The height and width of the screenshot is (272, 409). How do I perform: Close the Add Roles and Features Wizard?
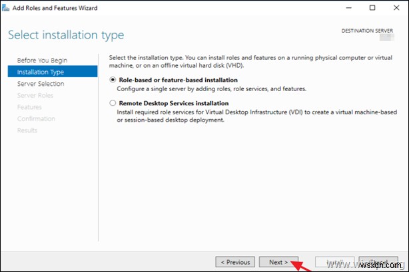pos(394,8)
